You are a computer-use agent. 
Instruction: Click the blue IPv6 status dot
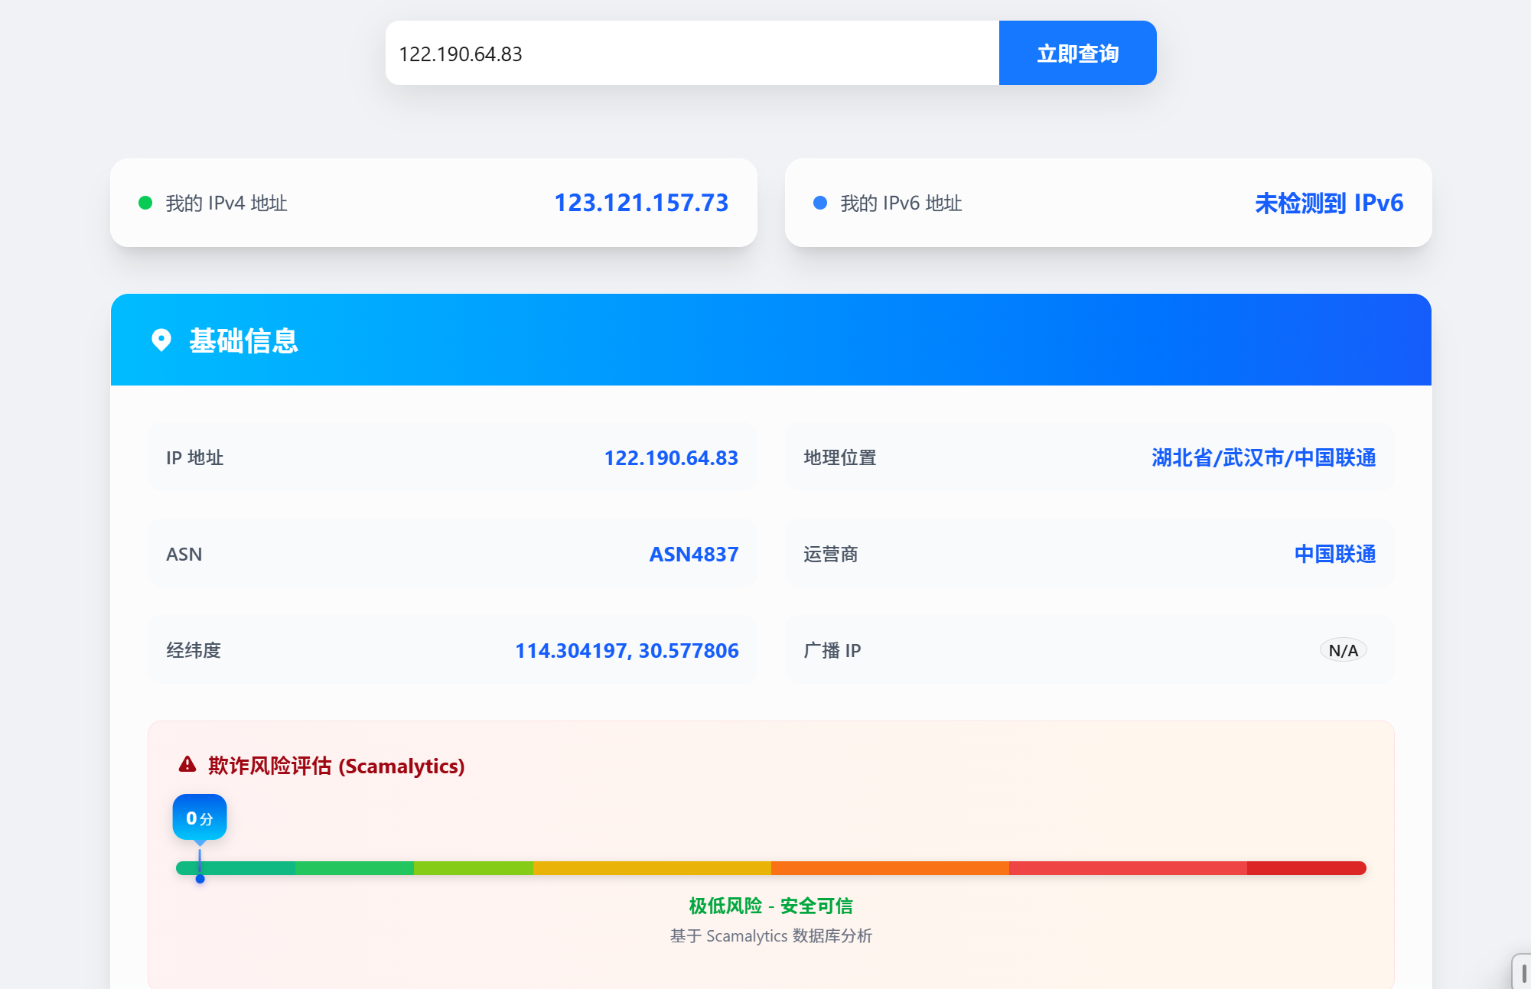819,203
